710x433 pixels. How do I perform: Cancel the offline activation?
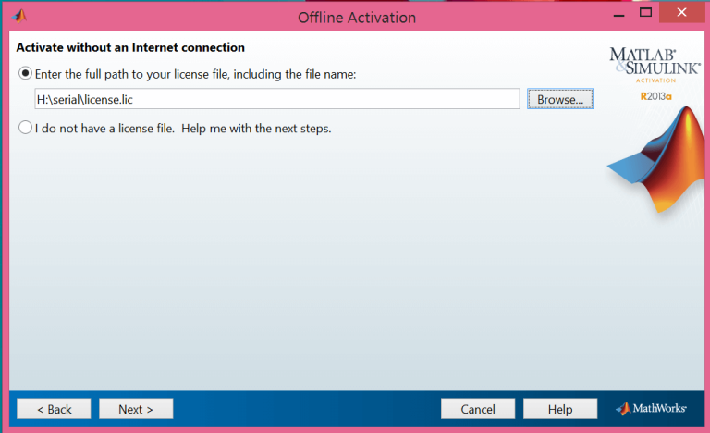478,409
